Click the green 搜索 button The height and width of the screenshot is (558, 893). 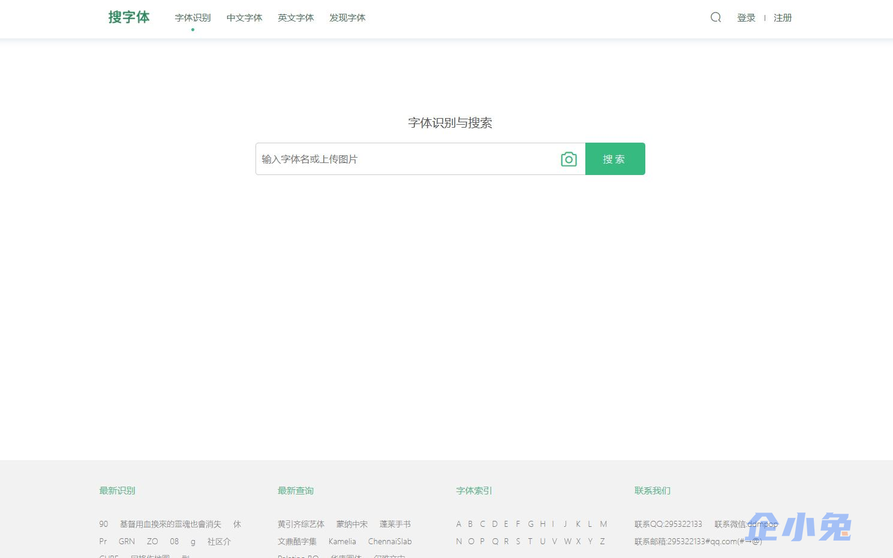[615, 159]
